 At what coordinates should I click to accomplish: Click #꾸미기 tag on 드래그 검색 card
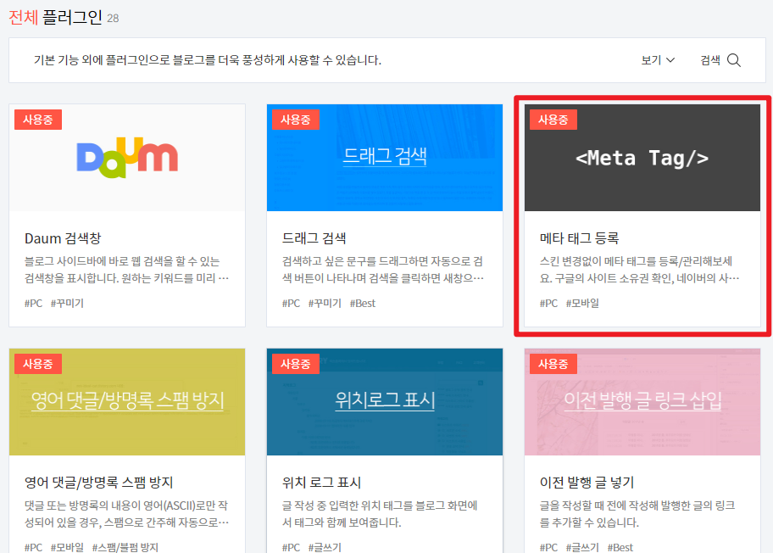coord(325,304)
